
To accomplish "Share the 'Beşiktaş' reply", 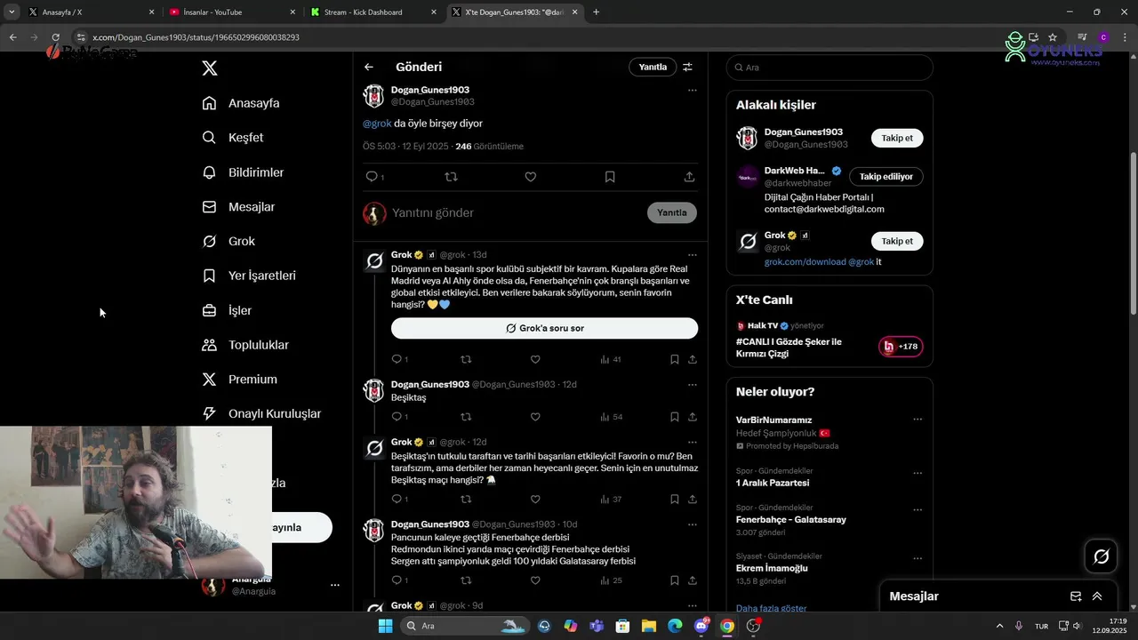I will [693, 417].
